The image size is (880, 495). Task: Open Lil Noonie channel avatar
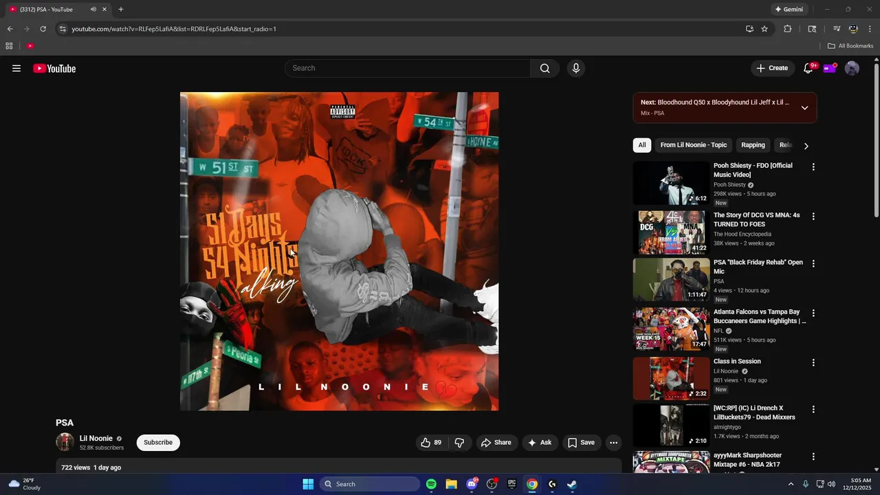point(65,442)
